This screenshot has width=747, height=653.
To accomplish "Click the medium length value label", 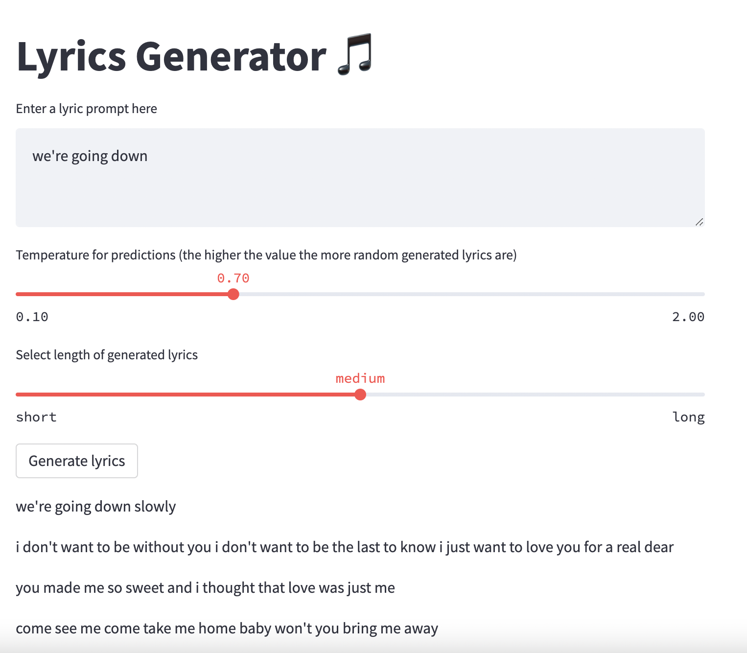I will tap(360, 378).
